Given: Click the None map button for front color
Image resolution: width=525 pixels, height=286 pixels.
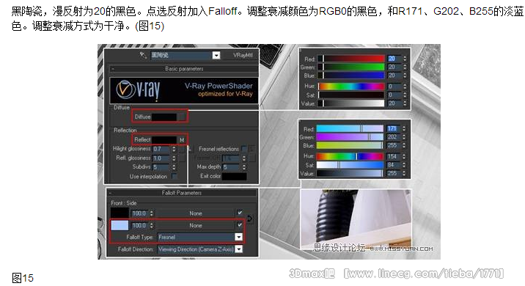Looking at the screenshot, I should tap(196, 213).
